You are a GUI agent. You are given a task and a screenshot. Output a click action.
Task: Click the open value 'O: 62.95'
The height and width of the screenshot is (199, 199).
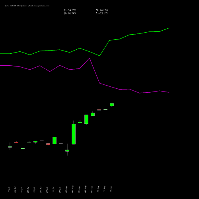click(70, 14)
